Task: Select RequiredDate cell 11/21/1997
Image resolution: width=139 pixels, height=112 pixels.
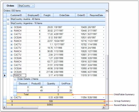Action: 96,41
